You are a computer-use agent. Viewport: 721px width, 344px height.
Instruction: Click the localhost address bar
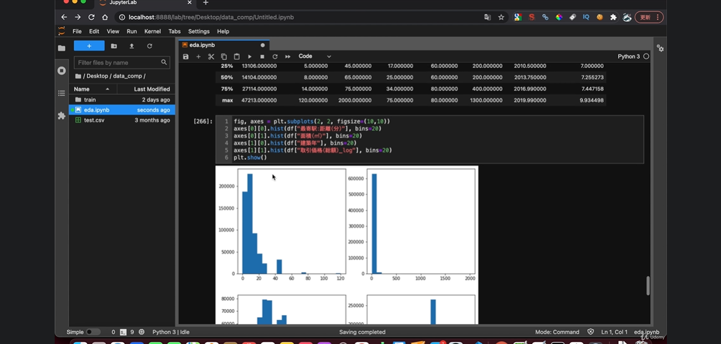point(300,17)
